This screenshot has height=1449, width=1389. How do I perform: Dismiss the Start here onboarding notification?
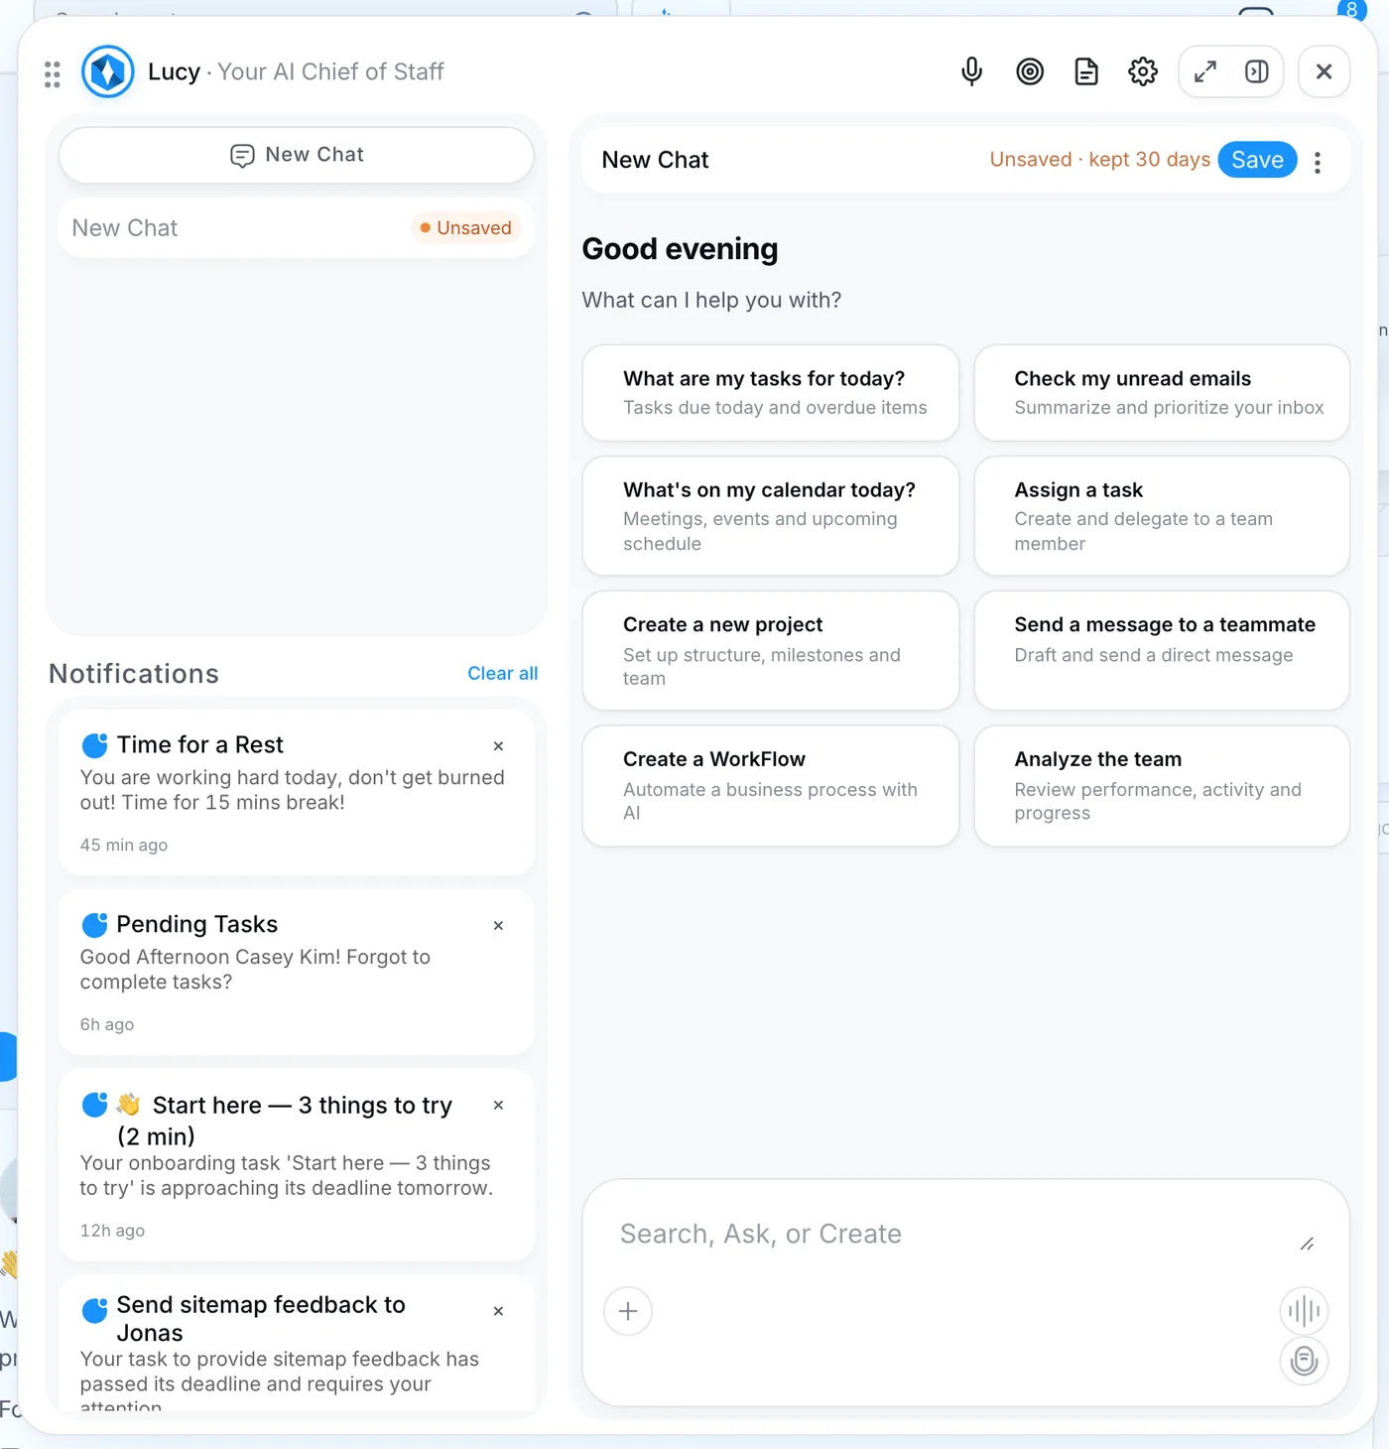click(498, 1106)
